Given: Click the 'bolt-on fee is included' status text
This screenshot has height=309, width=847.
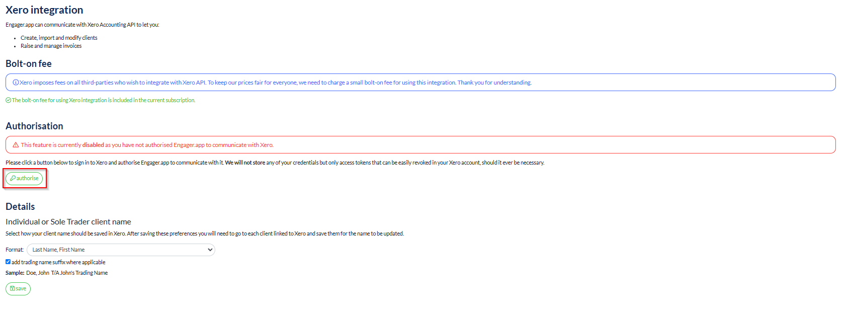Looking at the screenshot, I should [x=104, y=100].
